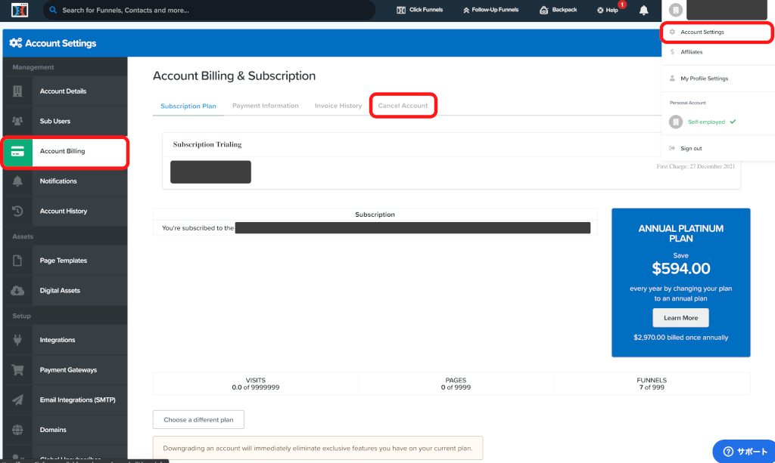This screenshot has width=775, height=463.
Task: Select Sign out from the profile menu
Action: (x=691, y=149)
